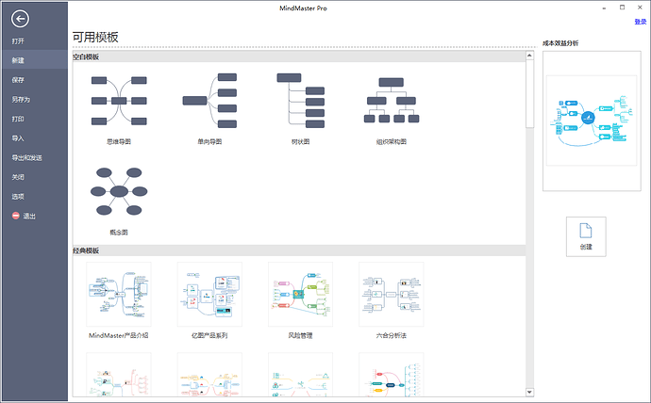This screenshot has height=403, width=651.
Task: Click the 经典模板 section header
Action: 299,250
